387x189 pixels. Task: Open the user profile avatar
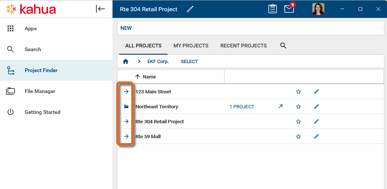coord(318,9)
